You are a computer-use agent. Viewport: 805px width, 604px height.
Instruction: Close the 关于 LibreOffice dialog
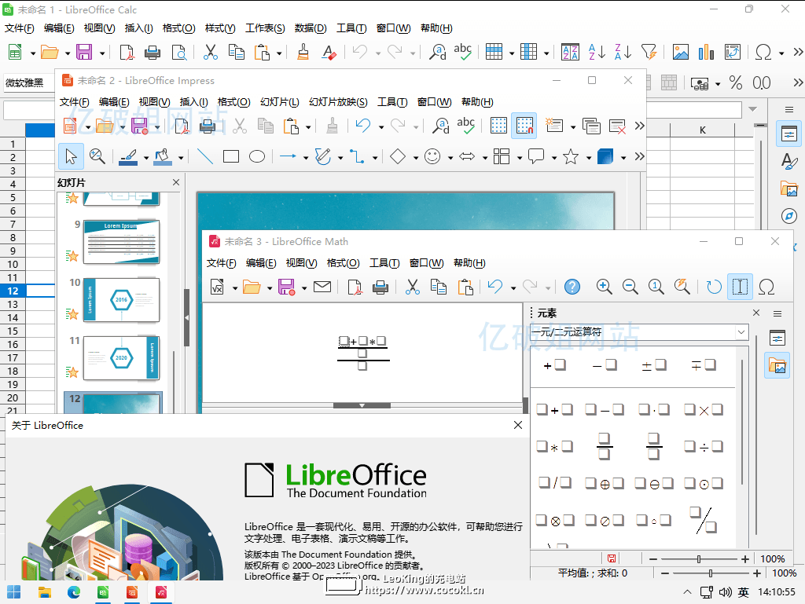pyautogui.click(x=518, y=425)
